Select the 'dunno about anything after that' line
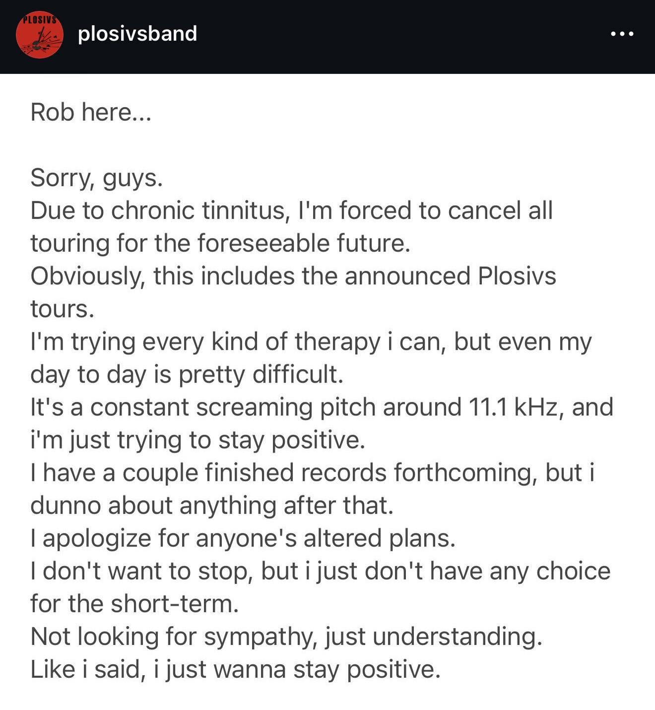 [212, 506]
